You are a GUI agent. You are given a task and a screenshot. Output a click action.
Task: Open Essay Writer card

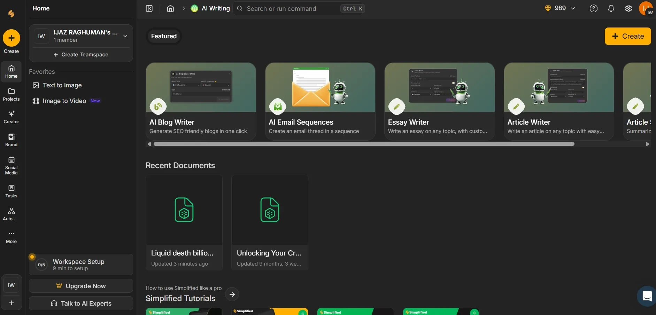(440, 101)
